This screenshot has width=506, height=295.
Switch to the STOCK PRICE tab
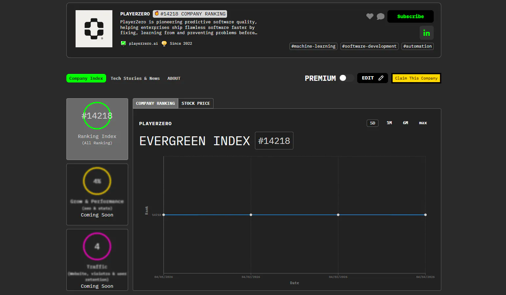coord(195,103)
